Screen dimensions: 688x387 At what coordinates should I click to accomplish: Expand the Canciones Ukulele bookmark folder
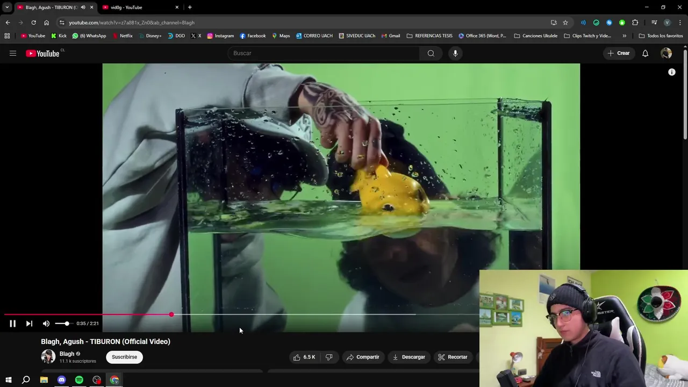pyautogui.click(x=535, y=36)
